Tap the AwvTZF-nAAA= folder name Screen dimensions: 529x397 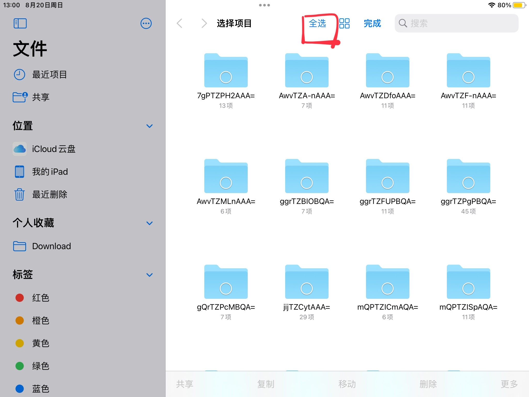coord(468,96)
